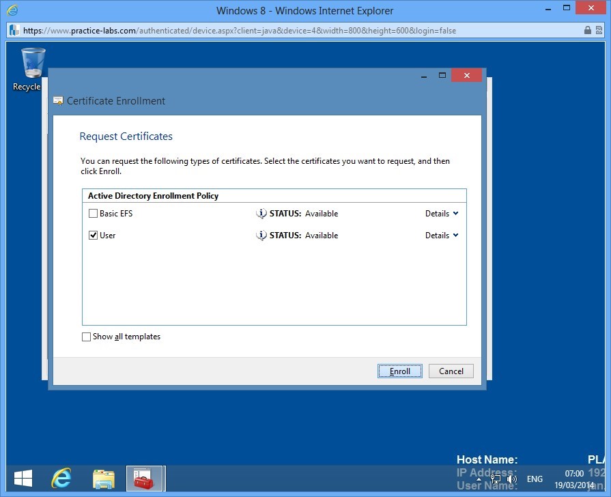Click the volume speaker icon in system tray
The image size is (611, 497).
tap(511, 479)
